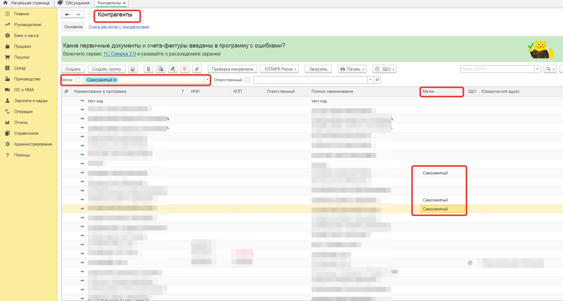Screen dimensions: 563x301
Task: Click the copy-item icon with green plus
Action: coord(133,69)
